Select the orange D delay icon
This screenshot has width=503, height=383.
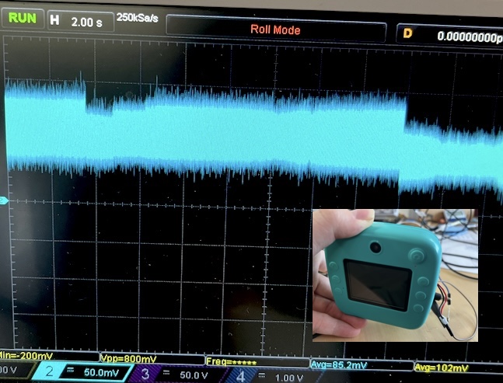[407, 33]
